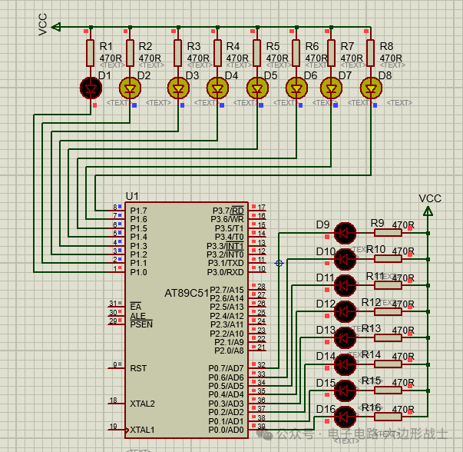463x452 pixels.
Task: Select resistor R15 body
Action: tap(388, 391)
